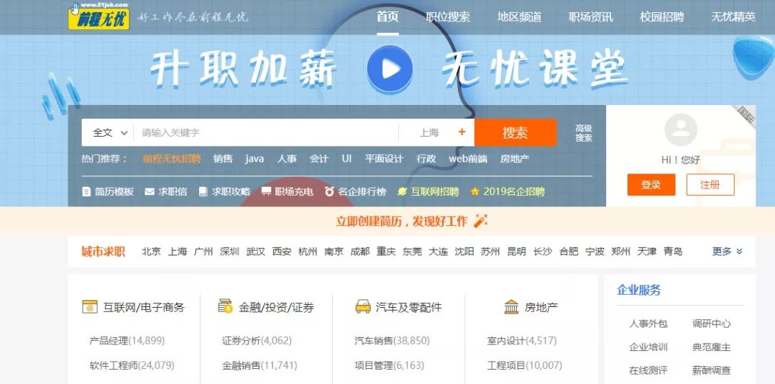Click hot keyword web前端
The width and height of the screenshot is (775, 384).
(468, 159)
